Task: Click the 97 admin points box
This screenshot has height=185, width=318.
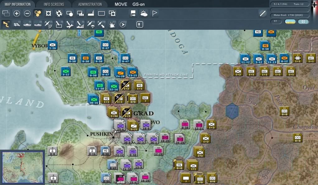Action: point(276,21)
